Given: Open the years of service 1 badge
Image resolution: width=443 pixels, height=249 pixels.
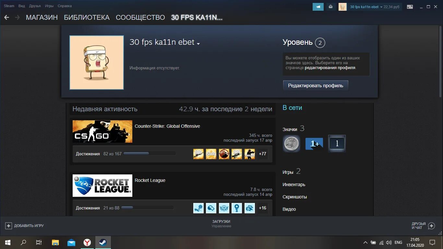Looking at the screenshot, I should (337, 144).
